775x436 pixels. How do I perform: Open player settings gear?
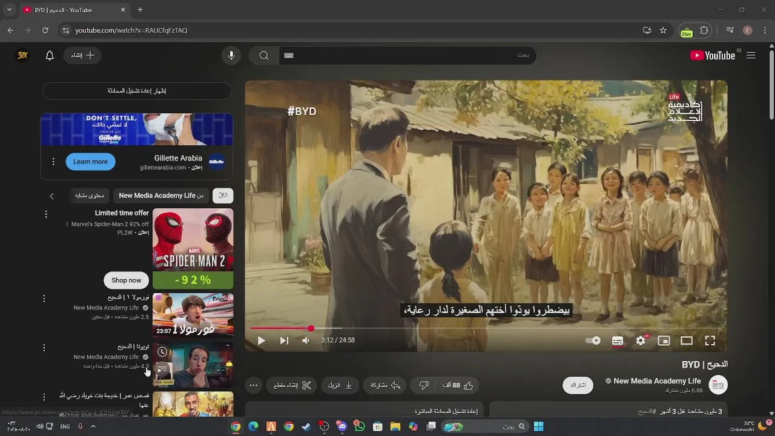[641, 341]
